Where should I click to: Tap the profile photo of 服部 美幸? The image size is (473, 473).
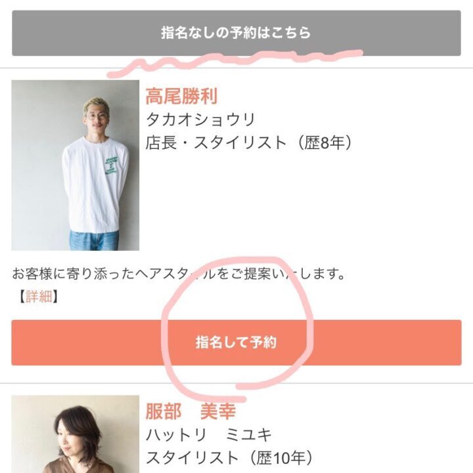pos(76,434)
